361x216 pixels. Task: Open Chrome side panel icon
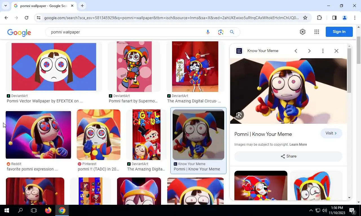(334, 18)
